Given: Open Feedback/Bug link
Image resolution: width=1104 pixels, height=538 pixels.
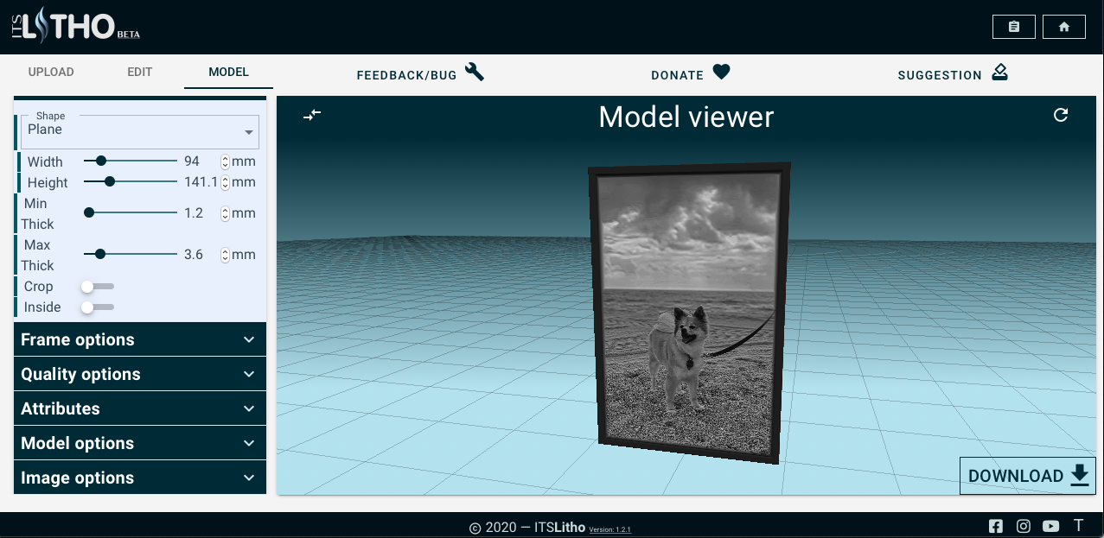Looking at the screenshot, I should 420,73.
